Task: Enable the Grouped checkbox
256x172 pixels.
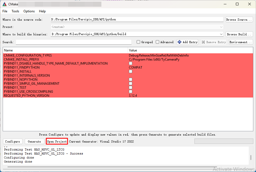Action: (x=138, y=42)
